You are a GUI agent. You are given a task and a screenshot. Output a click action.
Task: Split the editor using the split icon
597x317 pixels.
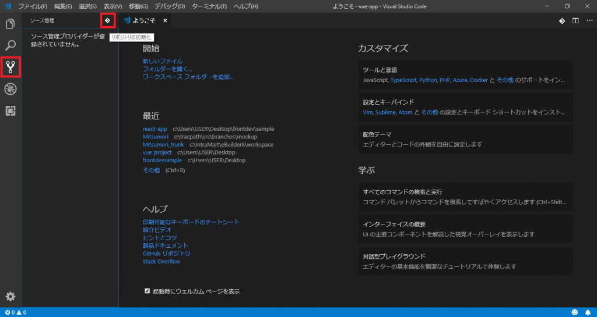(575, 21)
